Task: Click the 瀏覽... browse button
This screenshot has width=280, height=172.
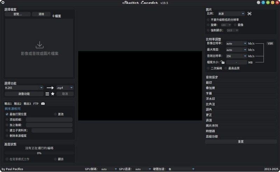Action: (x=17, y=14)
